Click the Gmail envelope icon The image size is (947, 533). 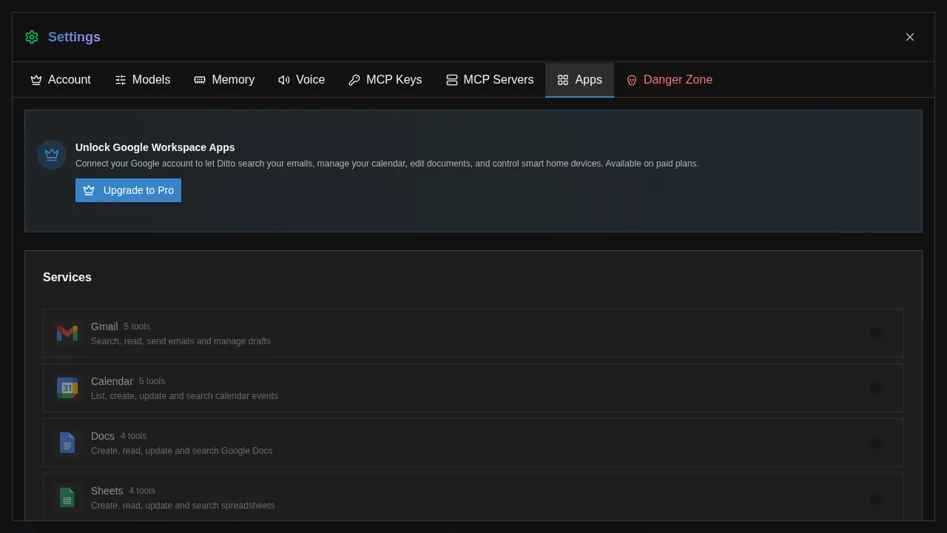67,333
